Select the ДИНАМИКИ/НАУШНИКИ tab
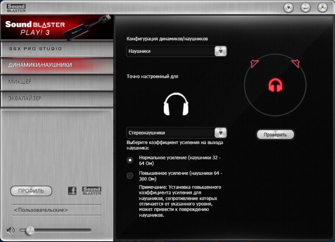 57,65
